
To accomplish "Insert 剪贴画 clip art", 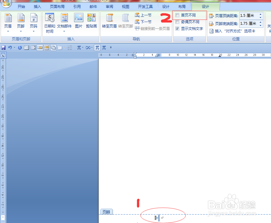I will (91, 20).
